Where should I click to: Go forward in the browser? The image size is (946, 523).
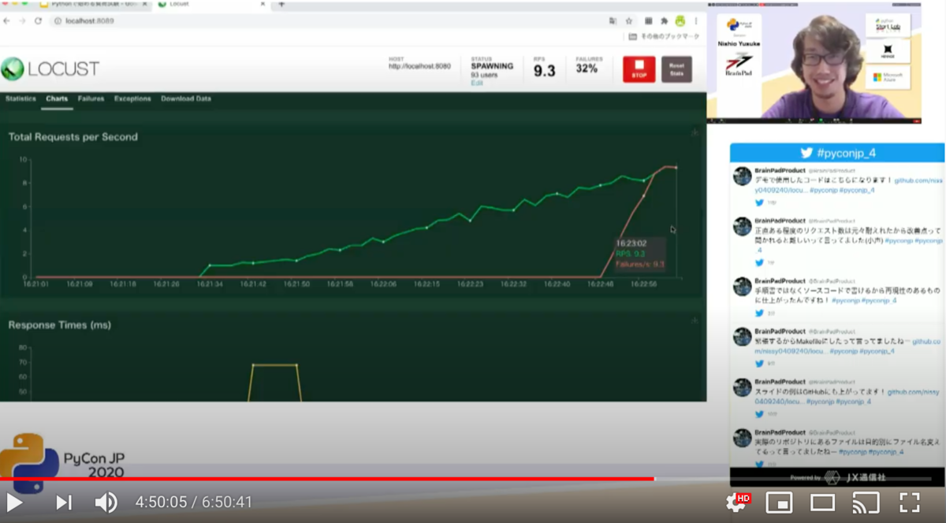(22, 20)
